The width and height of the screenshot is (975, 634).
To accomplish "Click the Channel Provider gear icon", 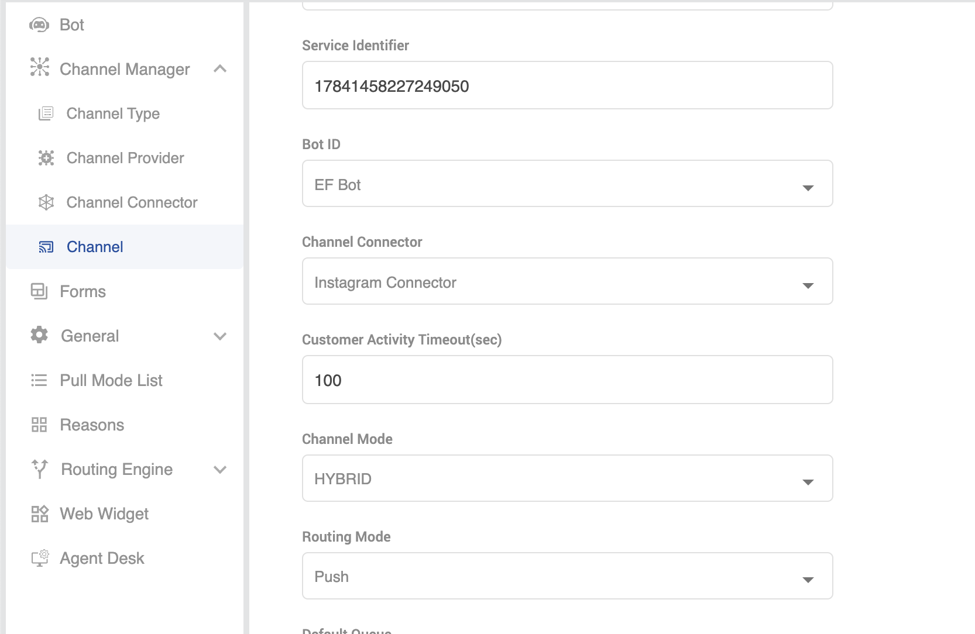I will (46, 158).
